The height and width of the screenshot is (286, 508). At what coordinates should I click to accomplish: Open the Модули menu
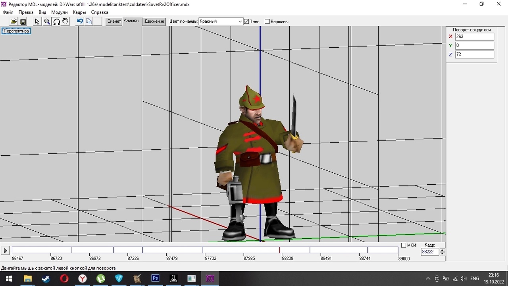(60, 12)
